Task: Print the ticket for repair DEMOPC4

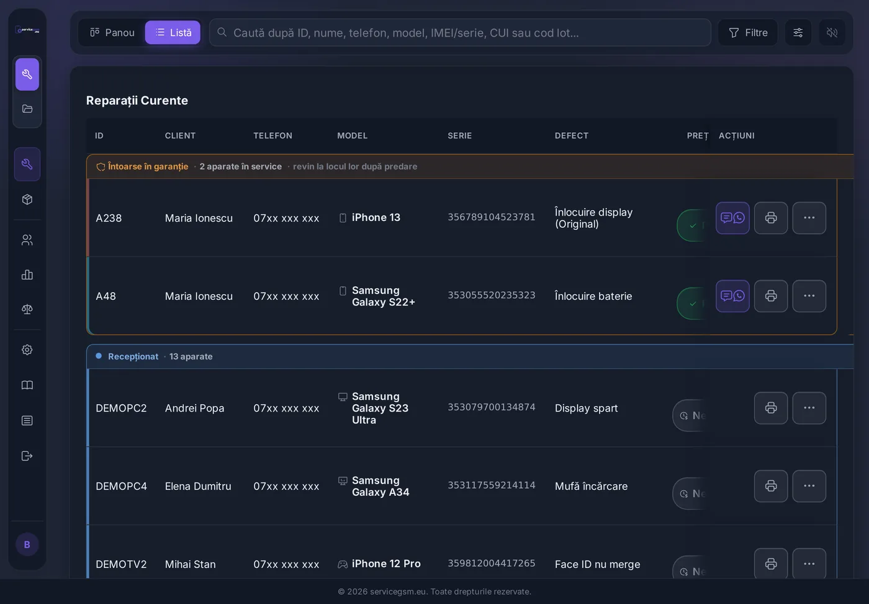Action: (x=771, y=486)
